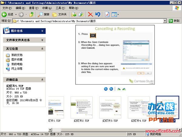Viewport: 182px width, 137px height.
Task: Show previous image in filmstrip
Action: pyautogui.click(x=106, y=89)
